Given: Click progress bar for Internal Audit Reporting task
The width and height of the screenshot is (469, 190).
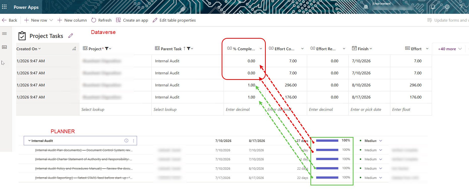Looking at the screenshot, I should click(327, 177).
